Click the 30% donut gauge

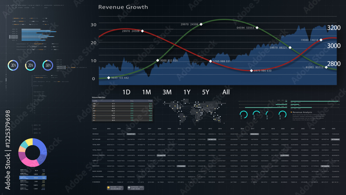13,65
